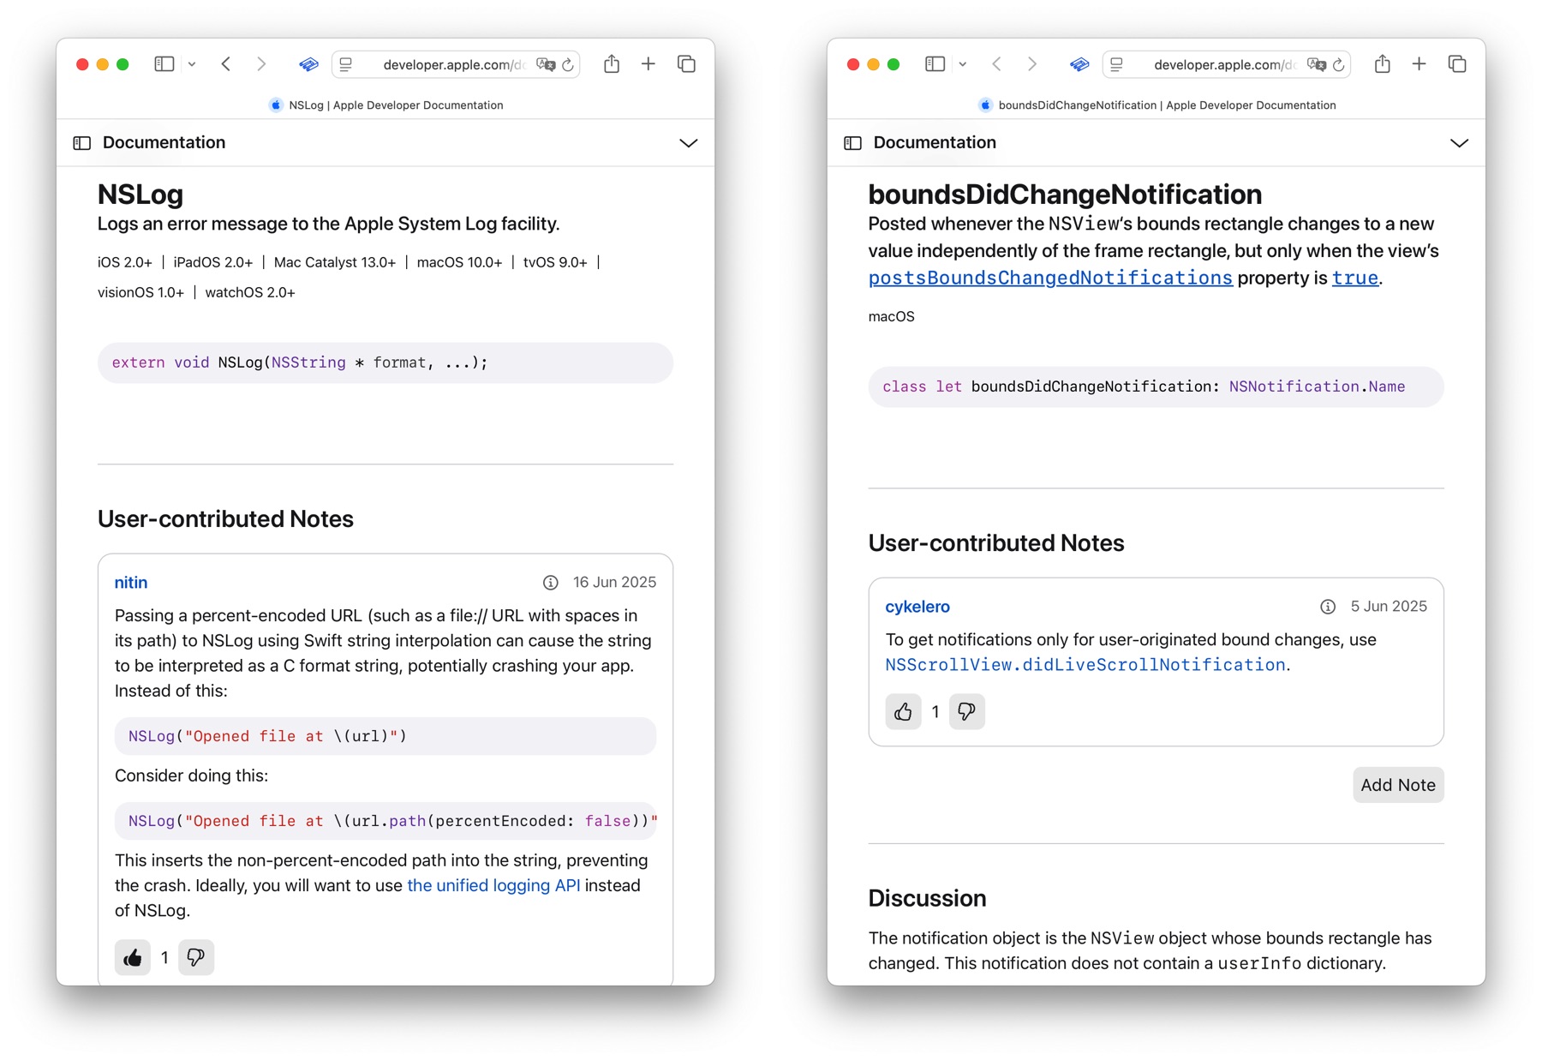Image resolution: width=1542 pixels, height=1060 pixels.
Task: Click NSLog window address bar URL
Action: (x=453, y=64)
